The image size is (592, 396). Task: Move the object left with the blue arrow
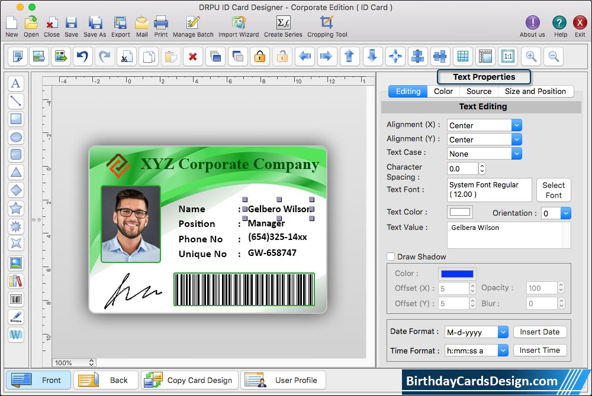tap(304, 57)
